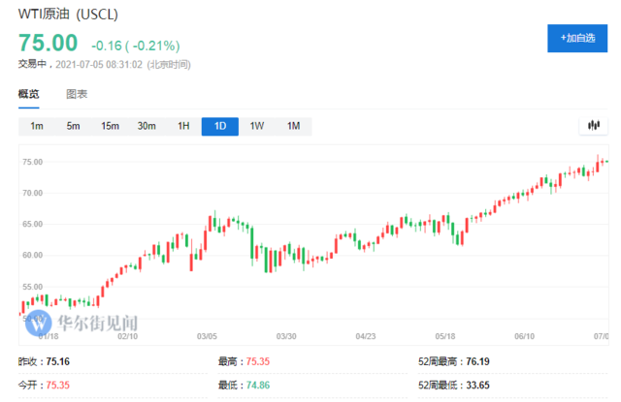Click the 02/10 date on chart axis
This screenshot has width=621, height=402.
click(x=127, y=336)
